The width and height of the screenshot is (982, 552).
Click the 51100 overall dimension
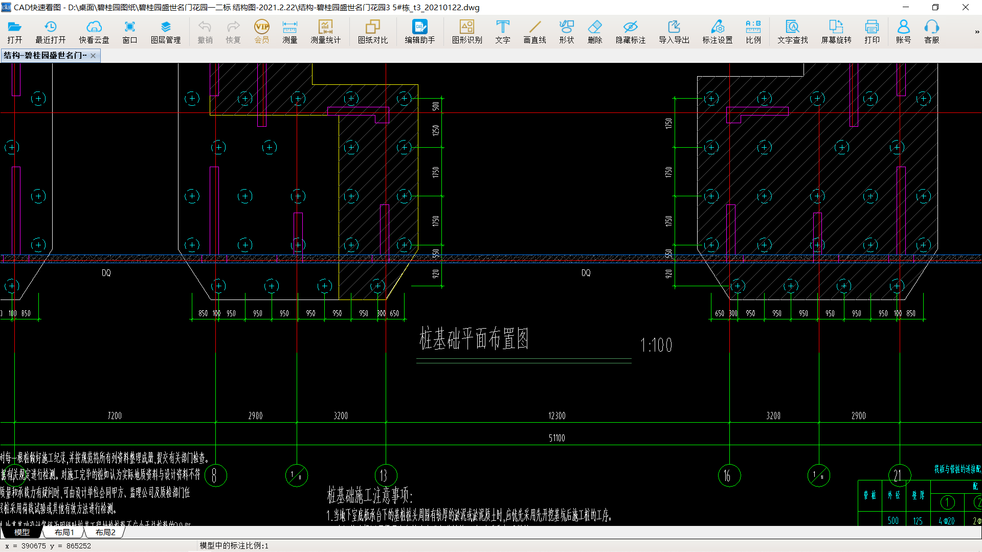pos(557,438)
